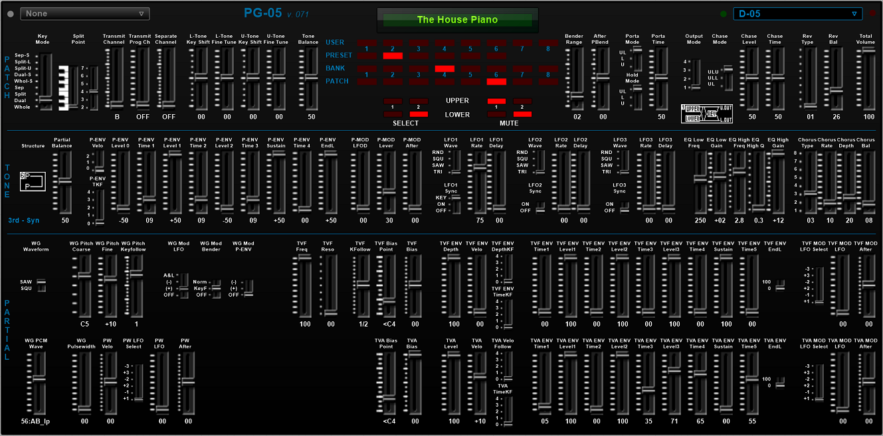Click the 3rd - Syn tone label
Viewport: 883px width, 436px height.
(24, 220)
